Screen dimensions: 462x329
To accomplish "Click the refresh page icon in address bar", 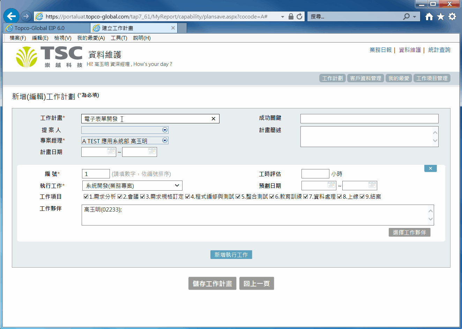I will pos(299,16).
